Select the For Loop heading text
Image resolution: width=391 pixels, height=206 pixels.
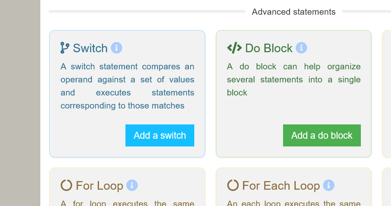pyautogui.click(x=99, y=186)
